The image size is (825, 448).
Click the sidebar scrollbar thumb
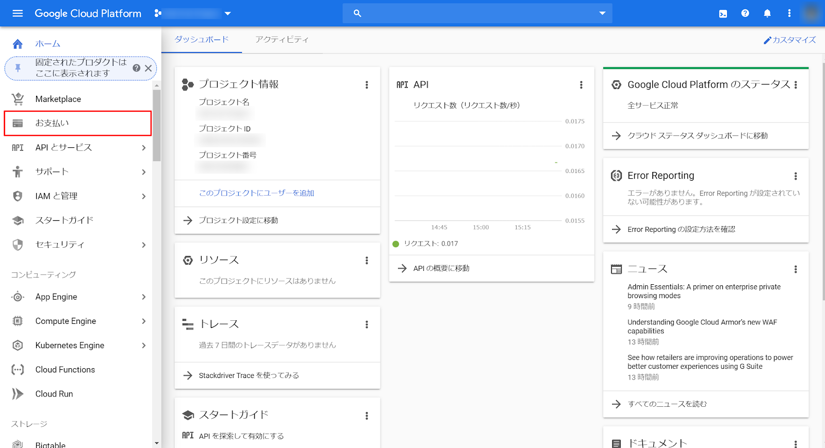click(157, 126)
